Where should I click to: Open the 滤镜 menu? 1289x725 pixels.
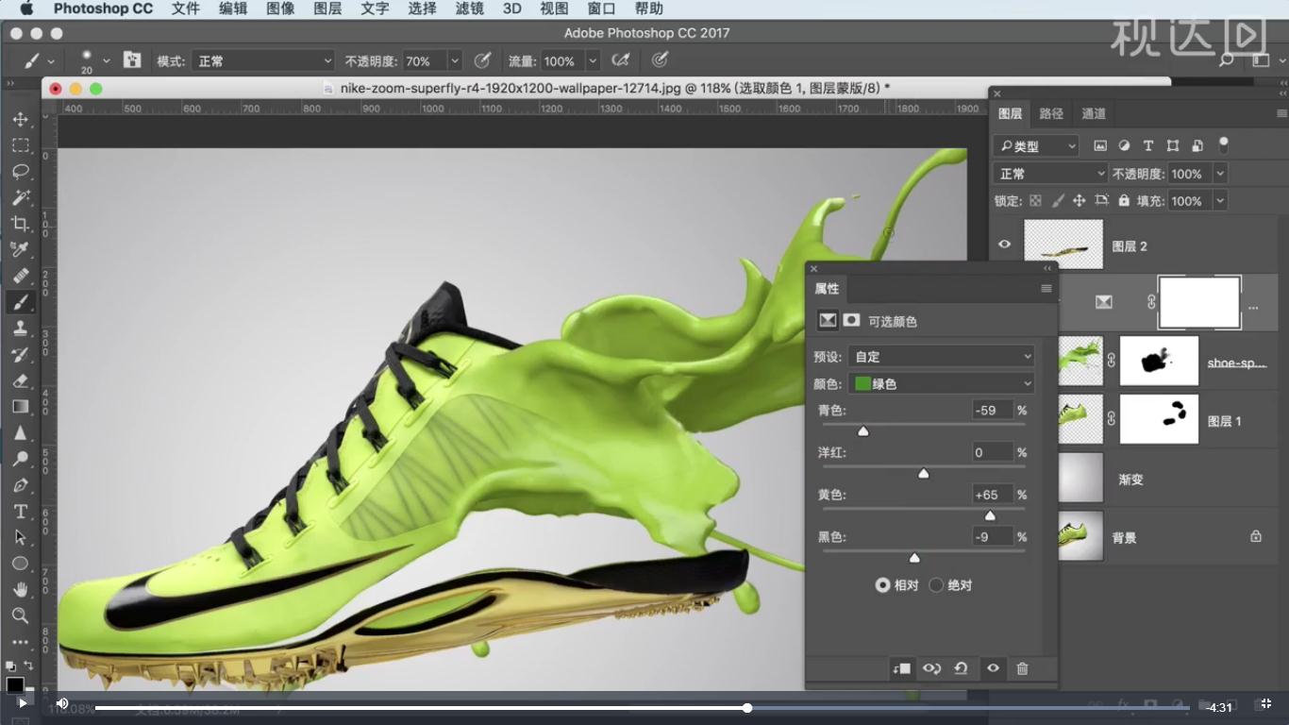469,8
